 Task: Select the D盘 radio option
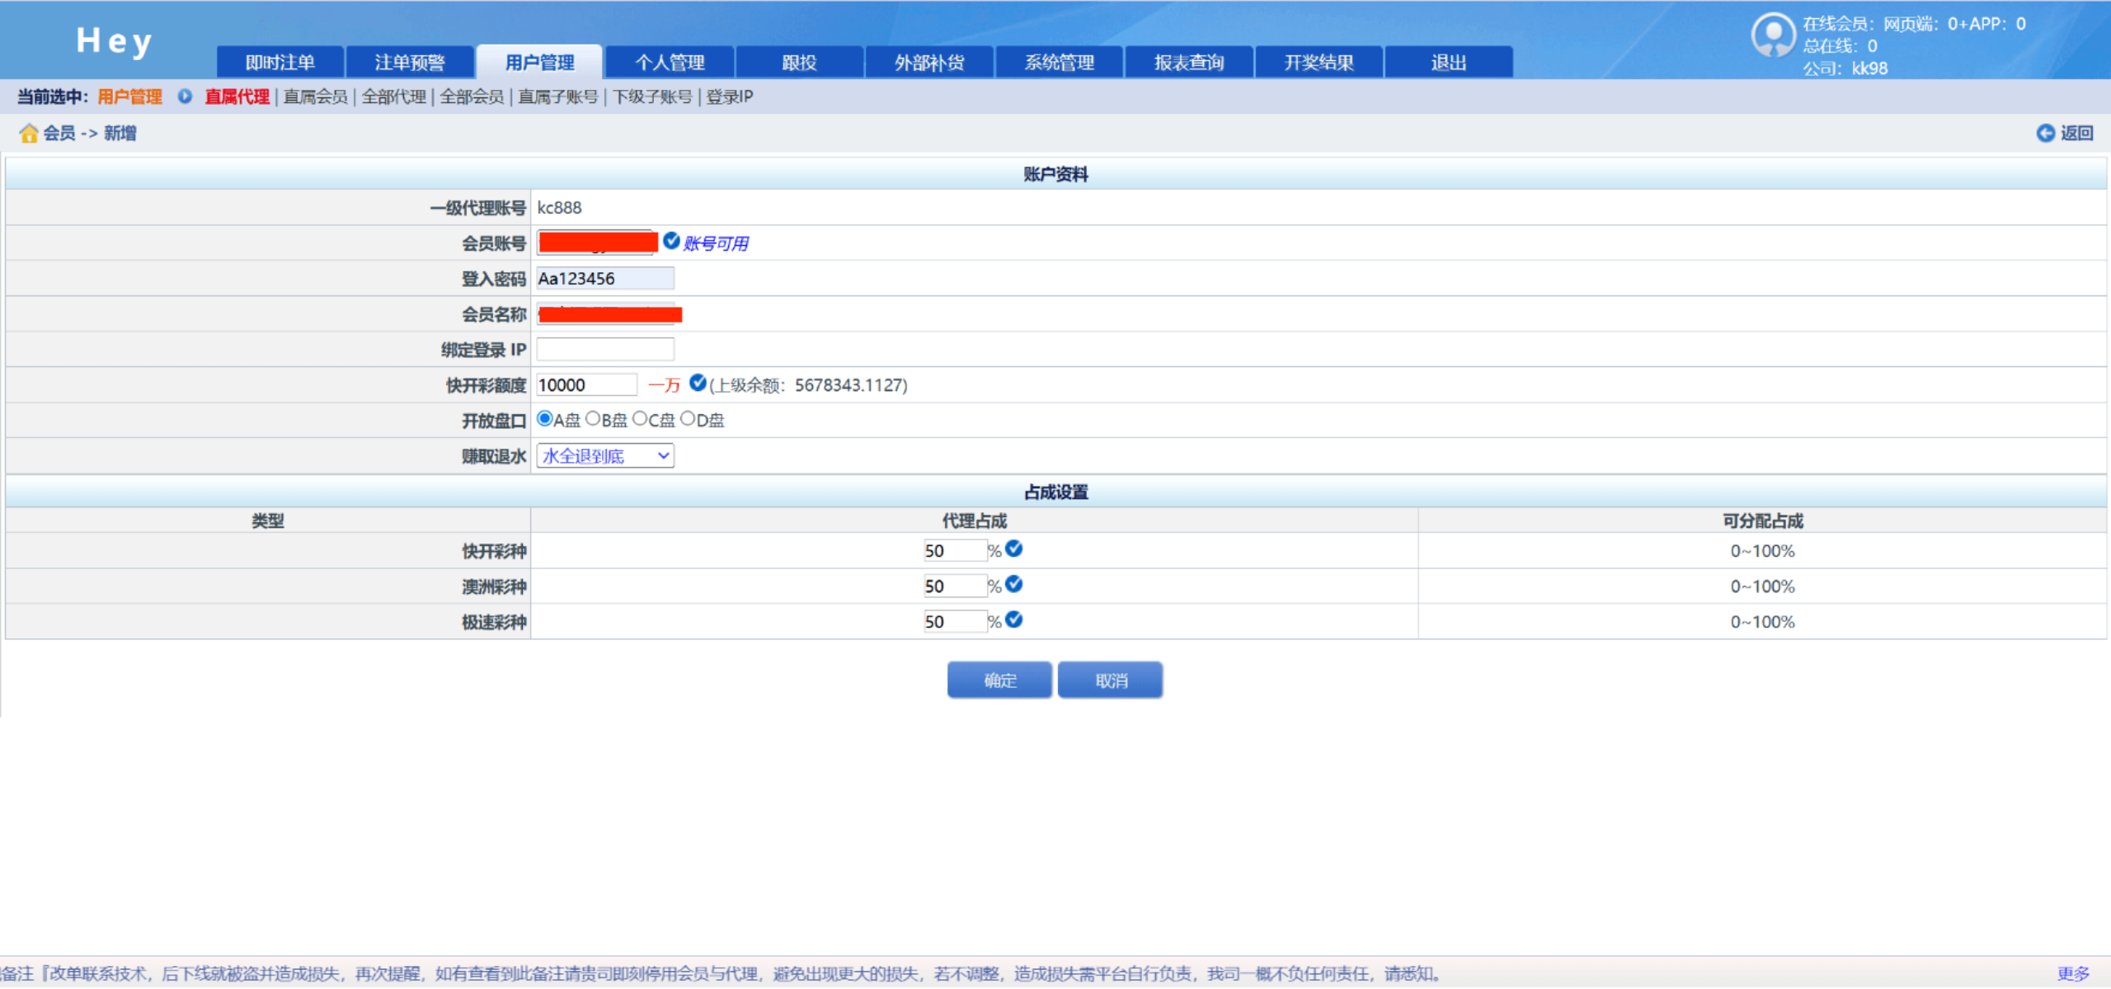pyautogui.click(x=688, y=419)
